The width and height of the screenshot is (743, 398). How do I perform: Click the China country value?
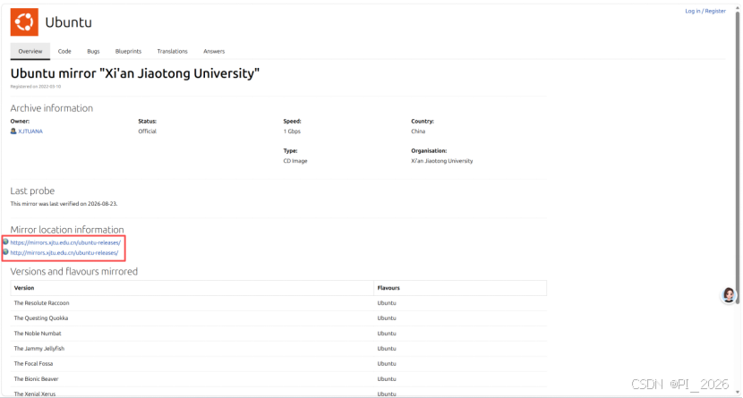point(418,131)
